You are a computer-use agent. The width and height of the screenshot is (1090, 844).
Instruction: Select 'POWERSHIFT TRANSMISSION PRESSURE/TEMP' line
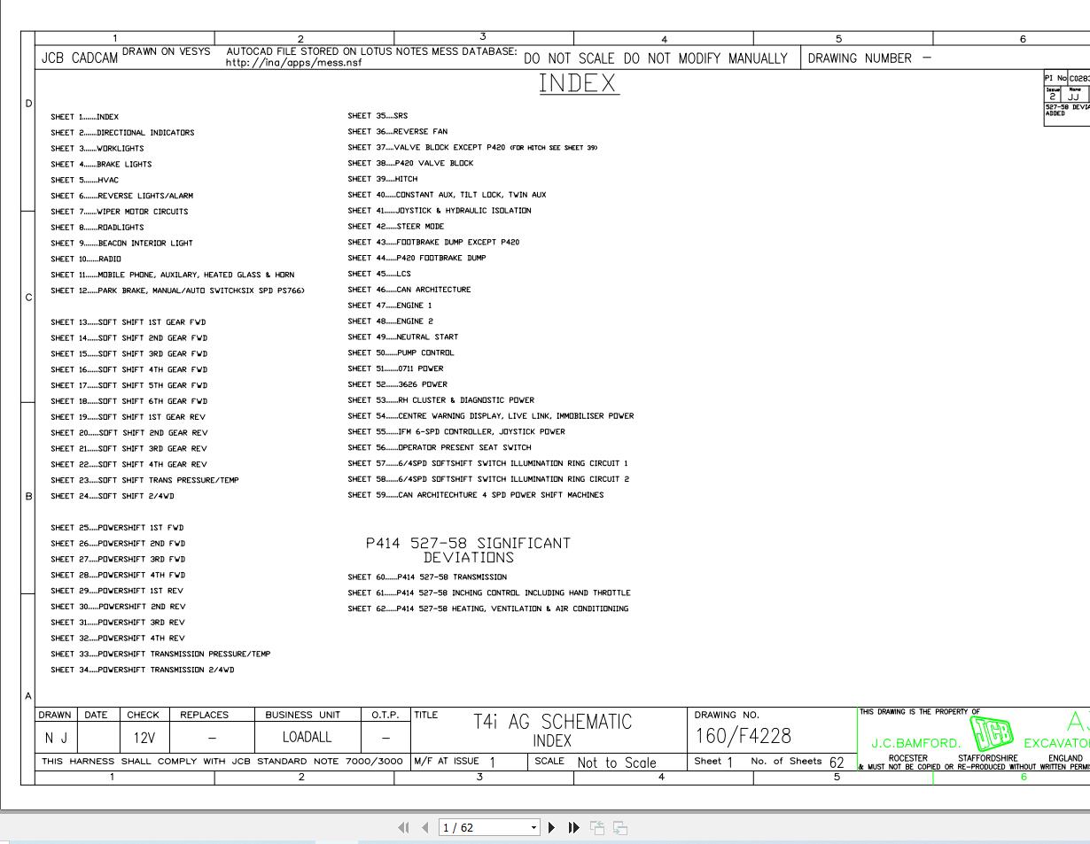pos(160,654)
